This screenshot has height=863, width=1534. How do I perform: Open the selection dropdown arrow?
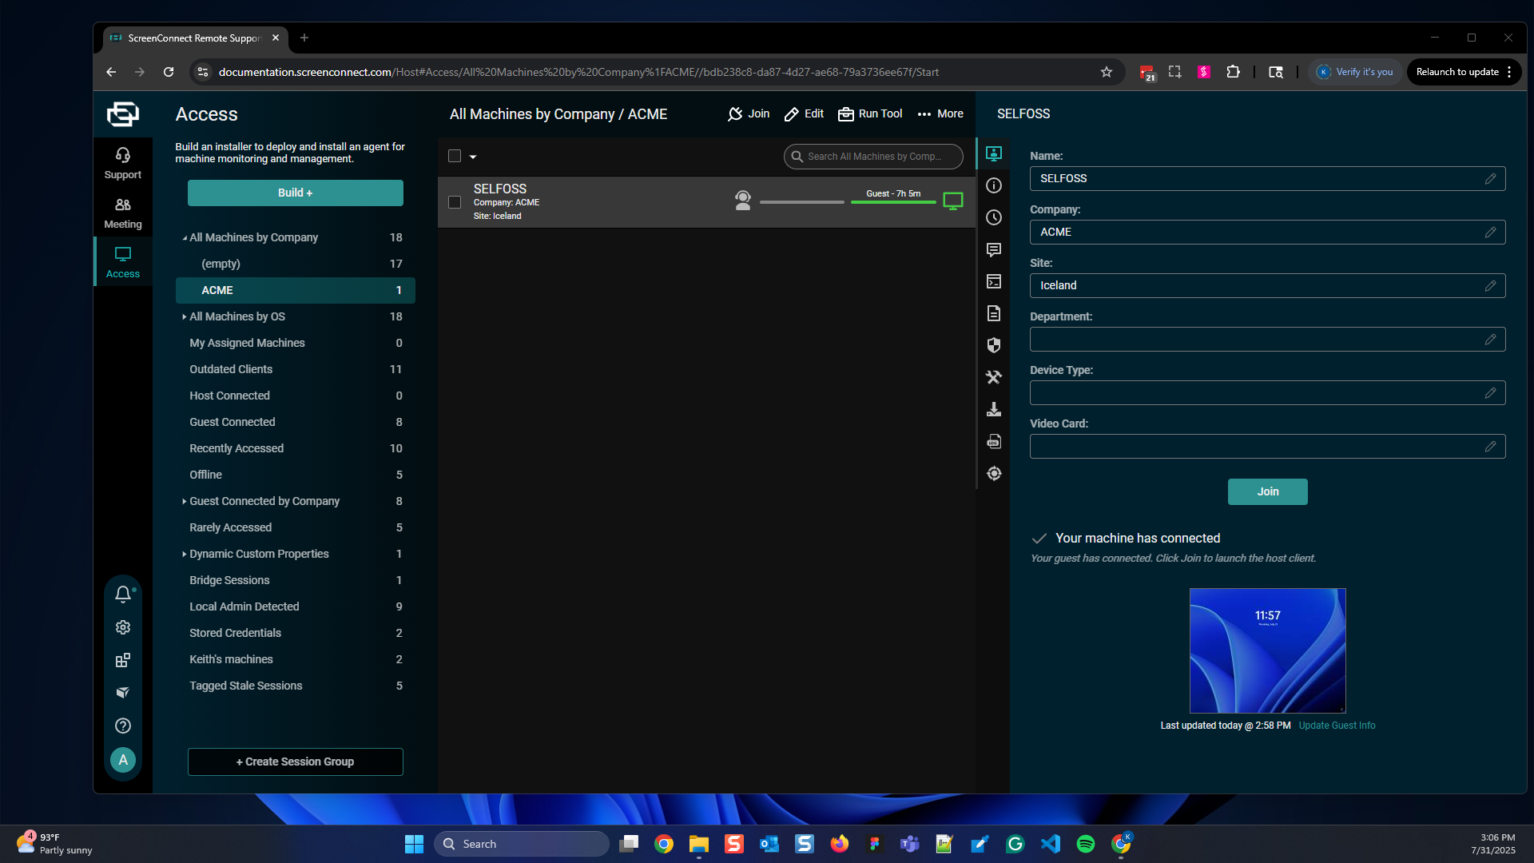pyautogui.click(x=473, y=157)
